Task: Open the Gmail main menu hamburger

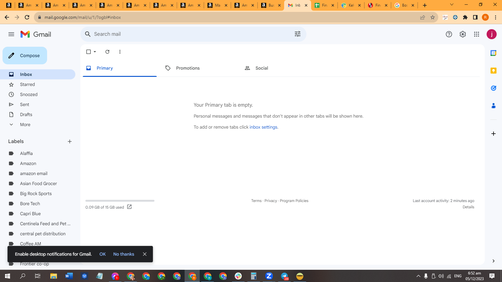Action: pyautogui.click(x=11, y=34)
